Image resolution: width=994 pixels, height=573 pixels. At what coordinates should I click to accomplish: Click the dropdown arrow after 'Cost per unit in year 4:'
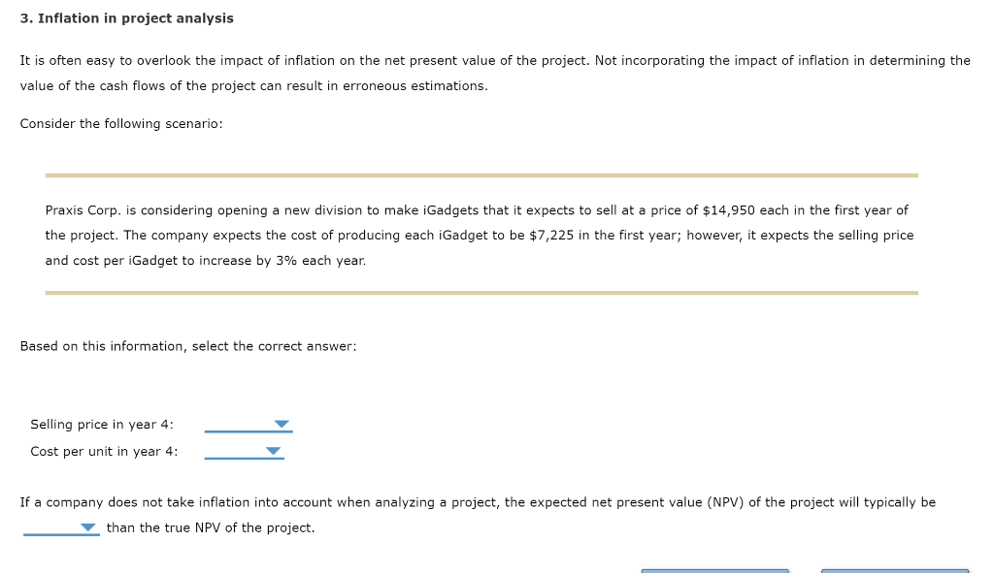(273, 450)
